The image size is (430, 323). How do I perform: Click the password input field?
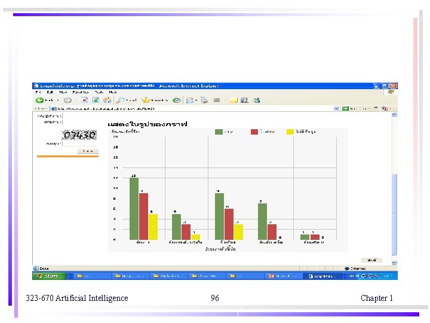point(80,121)
